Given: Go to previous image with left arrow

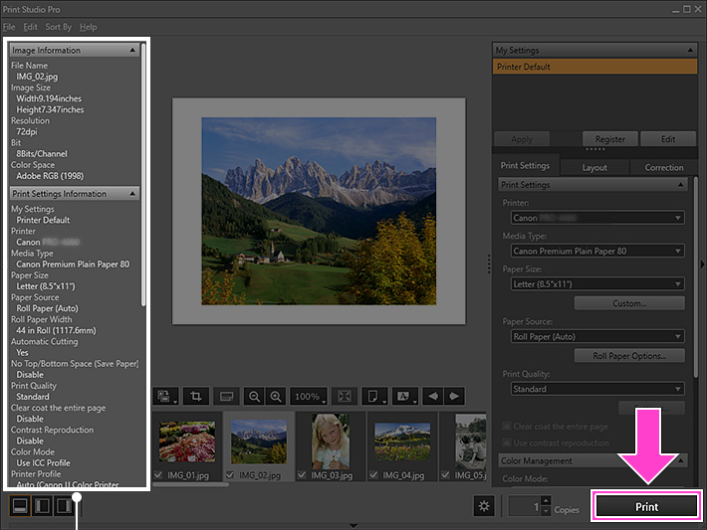Looking at the screenshot, I should point(435,396).
